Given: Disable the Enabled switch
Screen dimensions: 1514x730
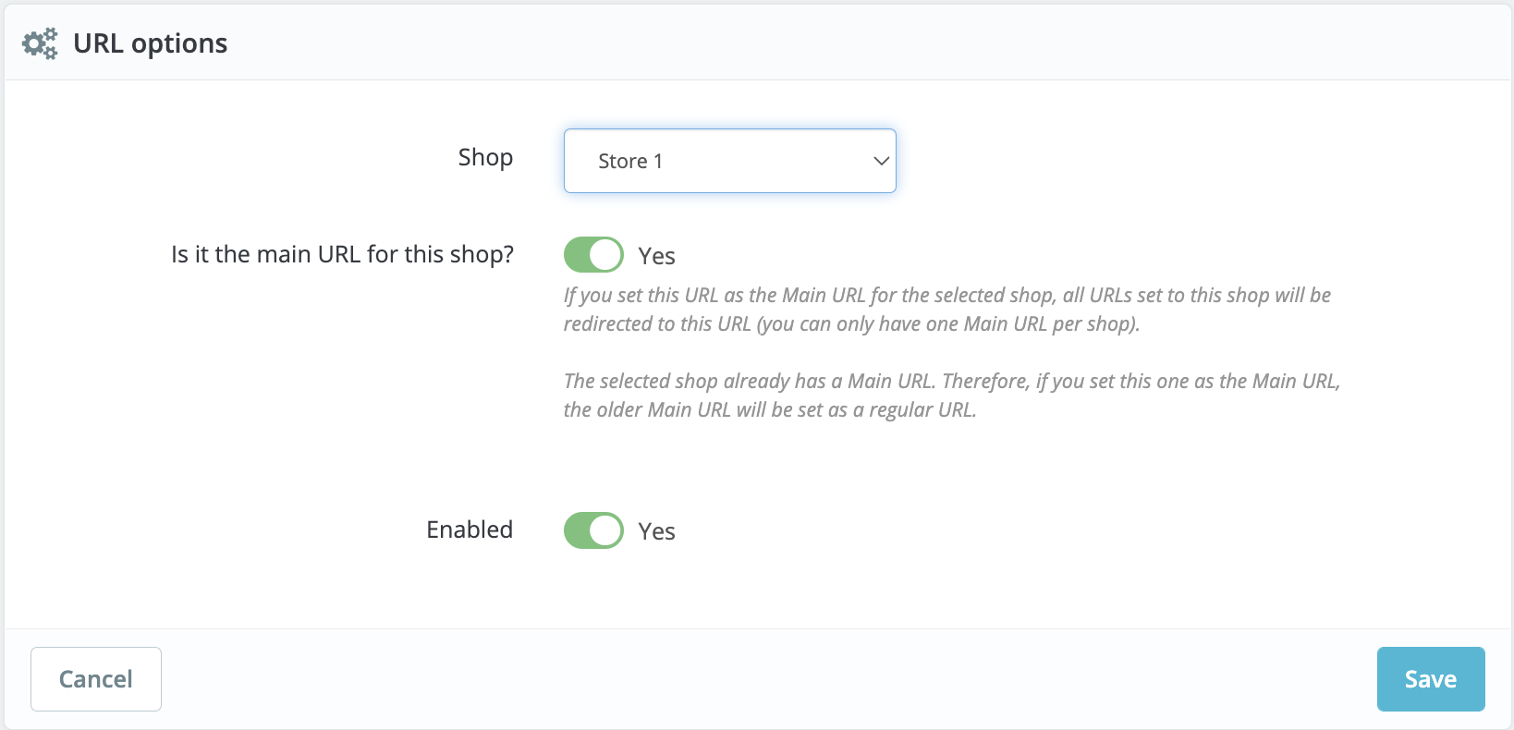Looking at the screenshot, I should click(x=593, y=530).
